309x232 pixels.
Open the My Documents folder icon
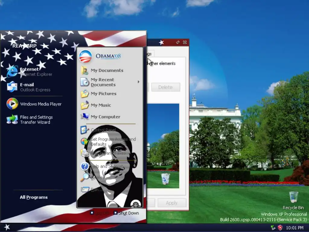click(85, 70)
